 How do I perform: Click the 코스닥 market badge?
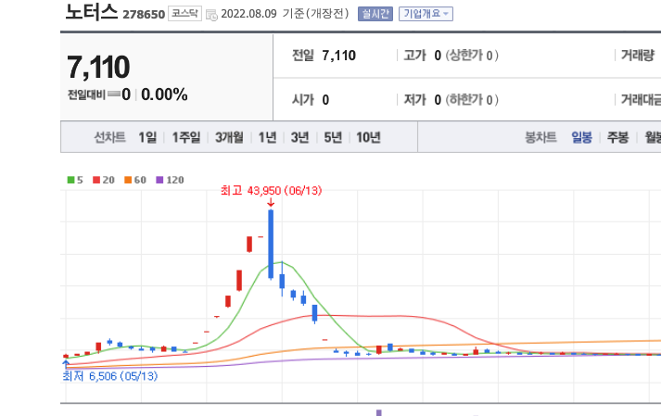pyautogui.click(x=184, y=14)
